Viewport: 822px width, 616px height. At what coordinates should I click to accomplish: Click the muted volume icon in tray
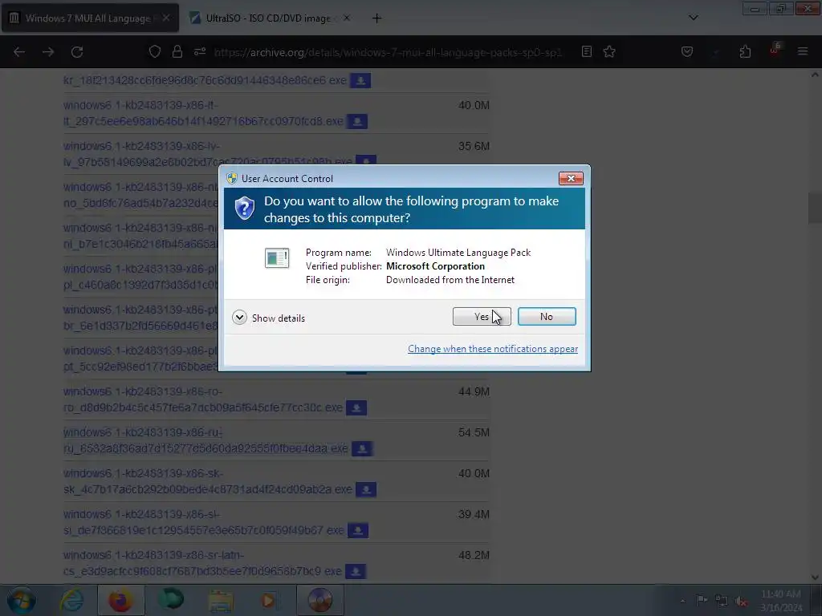741,601
